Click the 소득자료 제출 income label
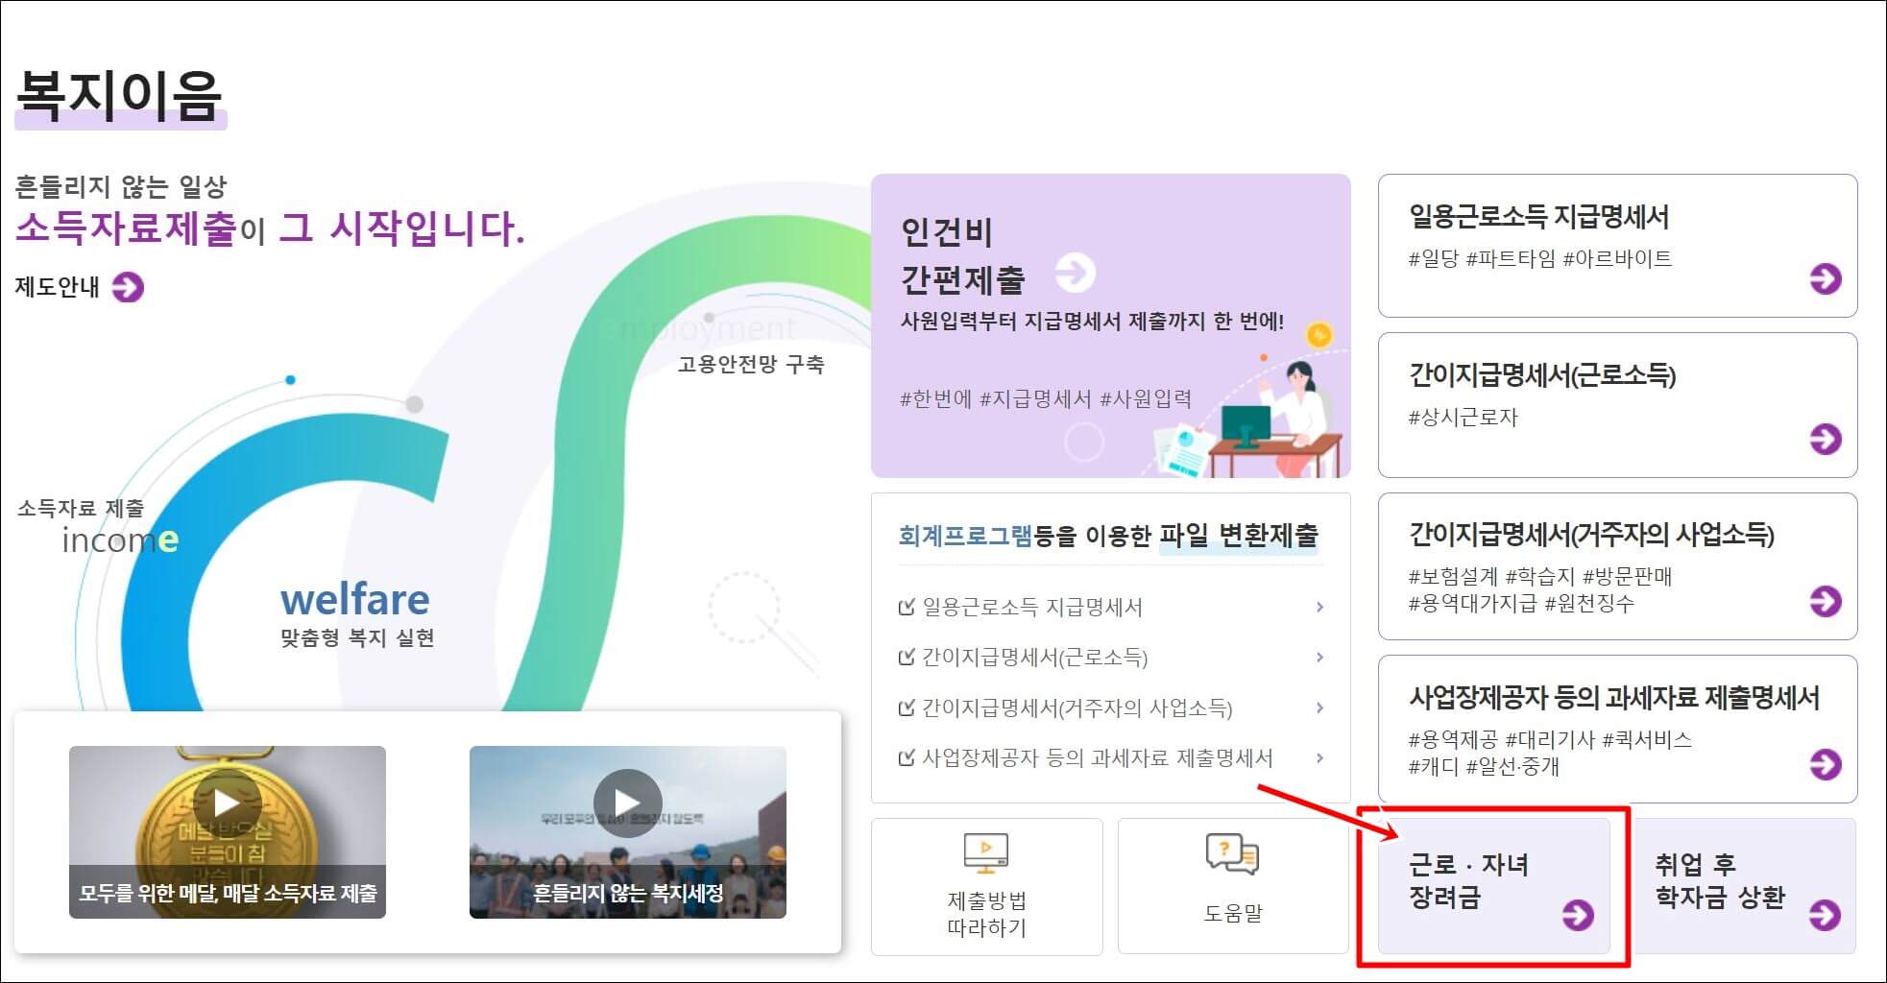Viewport: 1887px width, 983px height. pyautogui.click(x=98, y=527)
